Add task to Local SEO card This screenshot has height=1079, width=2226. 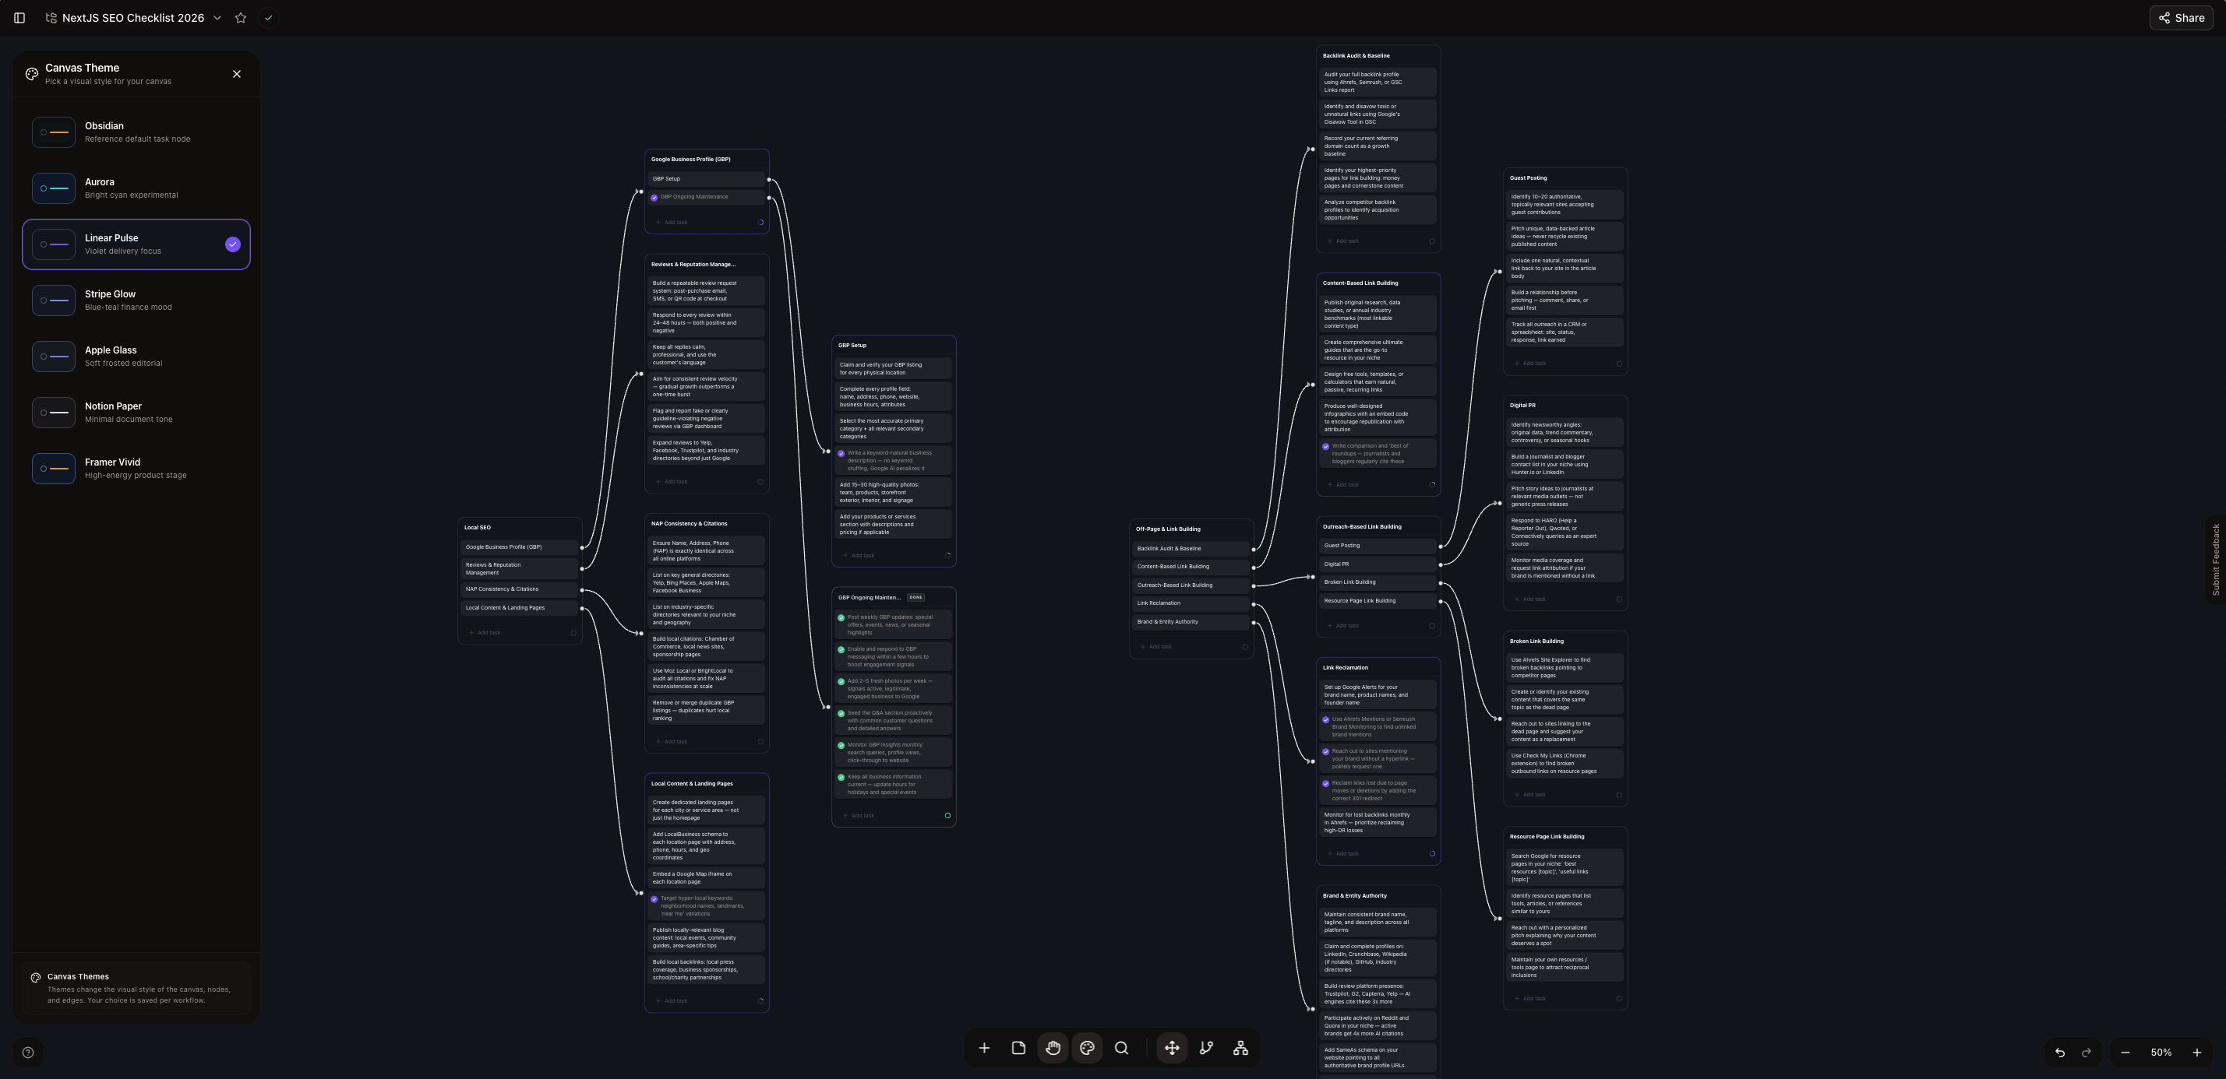[485, 633]
